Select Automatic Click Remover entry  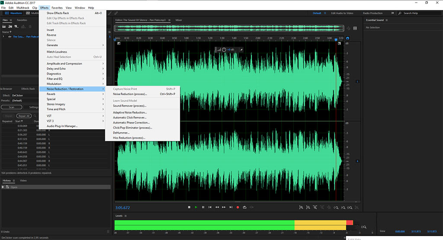(142, 118)
